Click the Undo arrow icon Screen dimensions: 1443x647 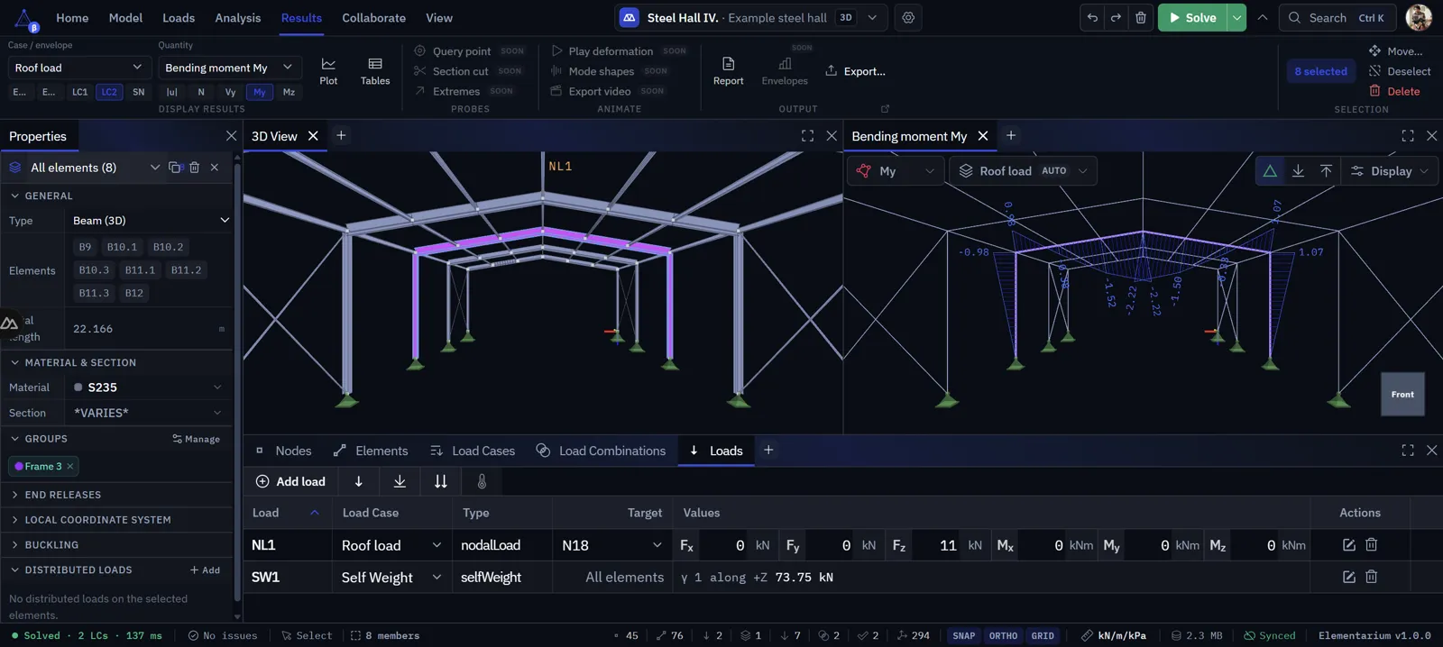click(x=1092, y=17)
